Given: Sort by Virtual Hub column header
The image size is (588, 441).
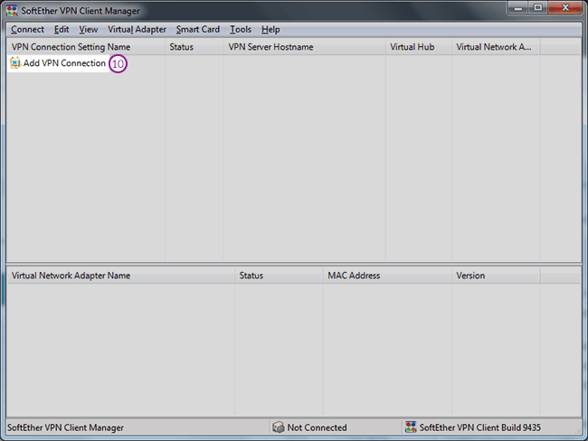Looking at the screenshot, I should coord(419,47).
